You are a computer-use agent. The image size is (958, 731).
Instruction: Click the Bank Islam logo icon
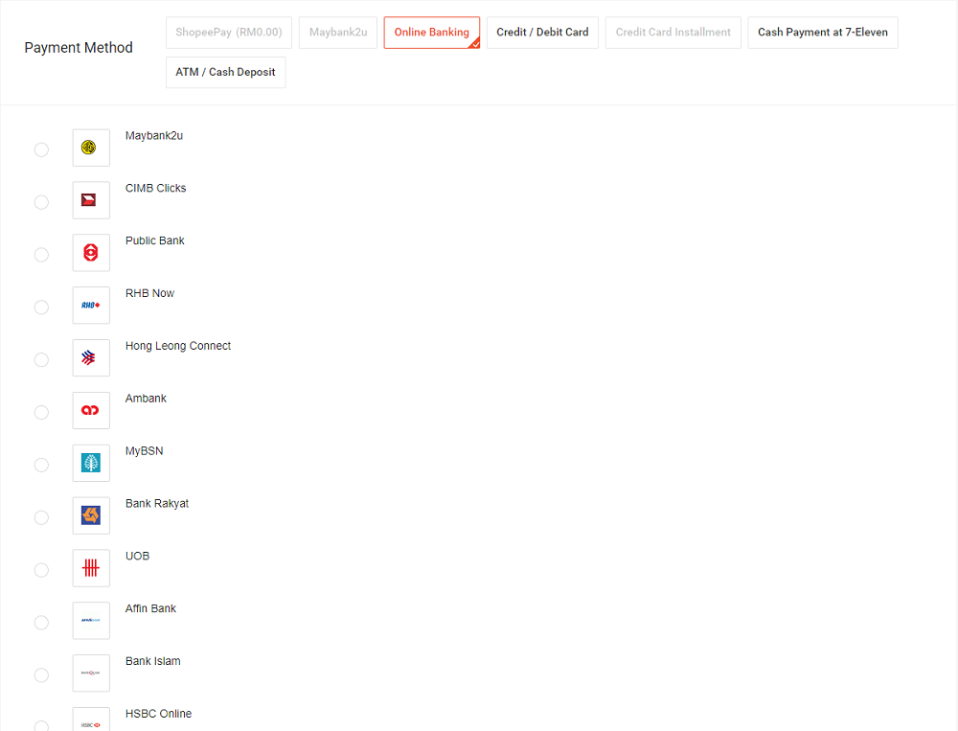point(91,673)
